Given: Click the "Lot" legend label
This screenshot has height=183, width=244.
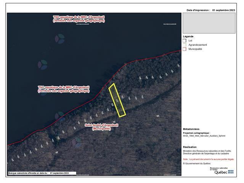Looking at the screenshot, I should click(x=190, y=41).
